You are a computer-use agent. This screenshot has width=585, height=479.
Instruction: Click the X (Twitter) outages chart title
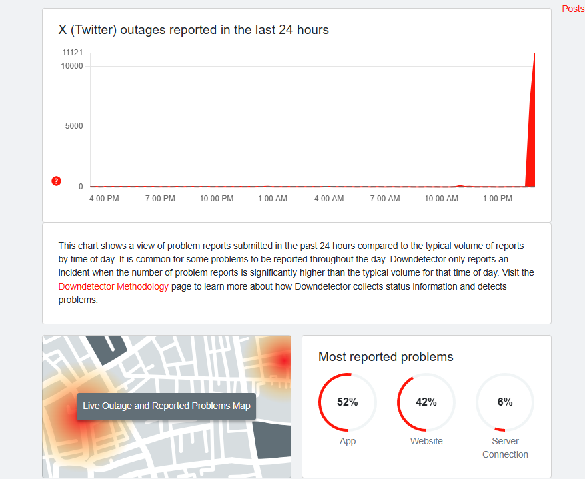tap(193, 30)
